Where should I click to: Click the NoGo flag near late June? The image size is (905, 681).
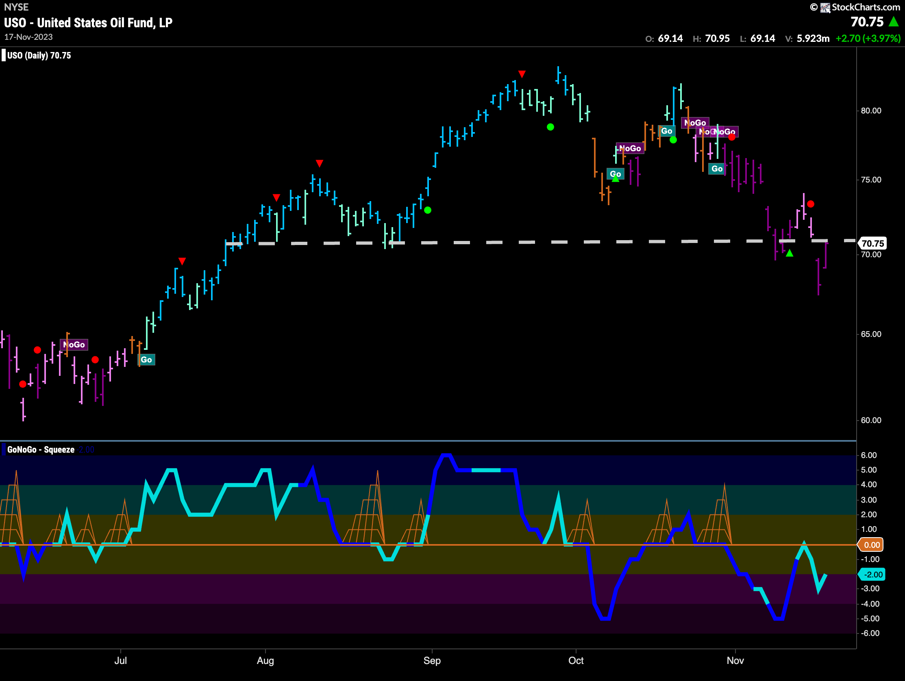pyautogui.click(x=74, y=345)
